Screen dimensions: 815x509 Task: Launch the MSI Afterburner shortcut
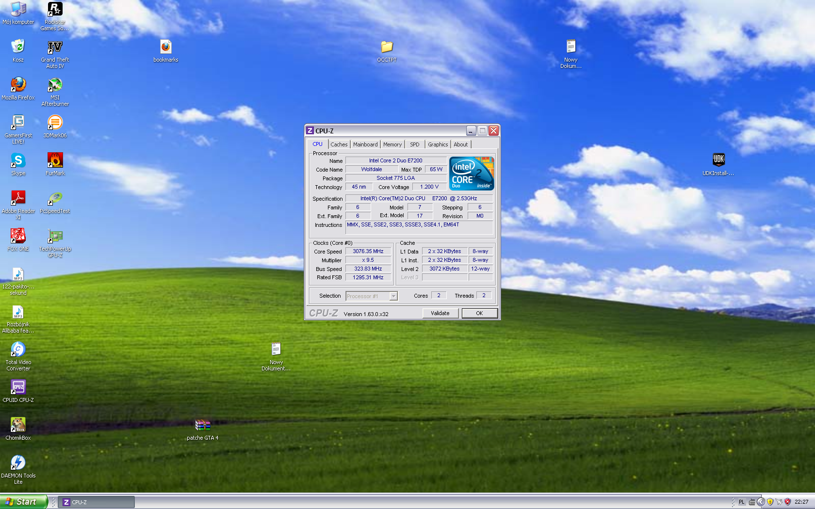(x=55, y=92)
